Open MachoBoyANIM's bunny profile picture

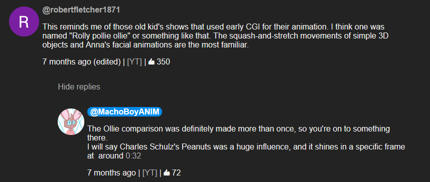pyautogui.click(x=71, y=121)
